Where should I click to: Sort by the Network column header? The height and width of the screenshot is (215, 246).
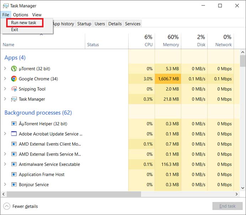(x=221, y=41)
